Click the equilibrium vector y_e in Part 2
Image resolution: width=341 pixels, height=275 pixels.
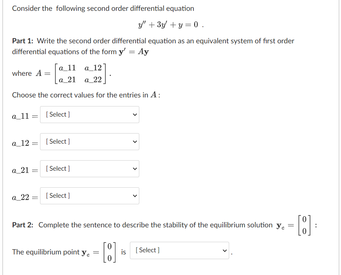[x=109, y=250]
